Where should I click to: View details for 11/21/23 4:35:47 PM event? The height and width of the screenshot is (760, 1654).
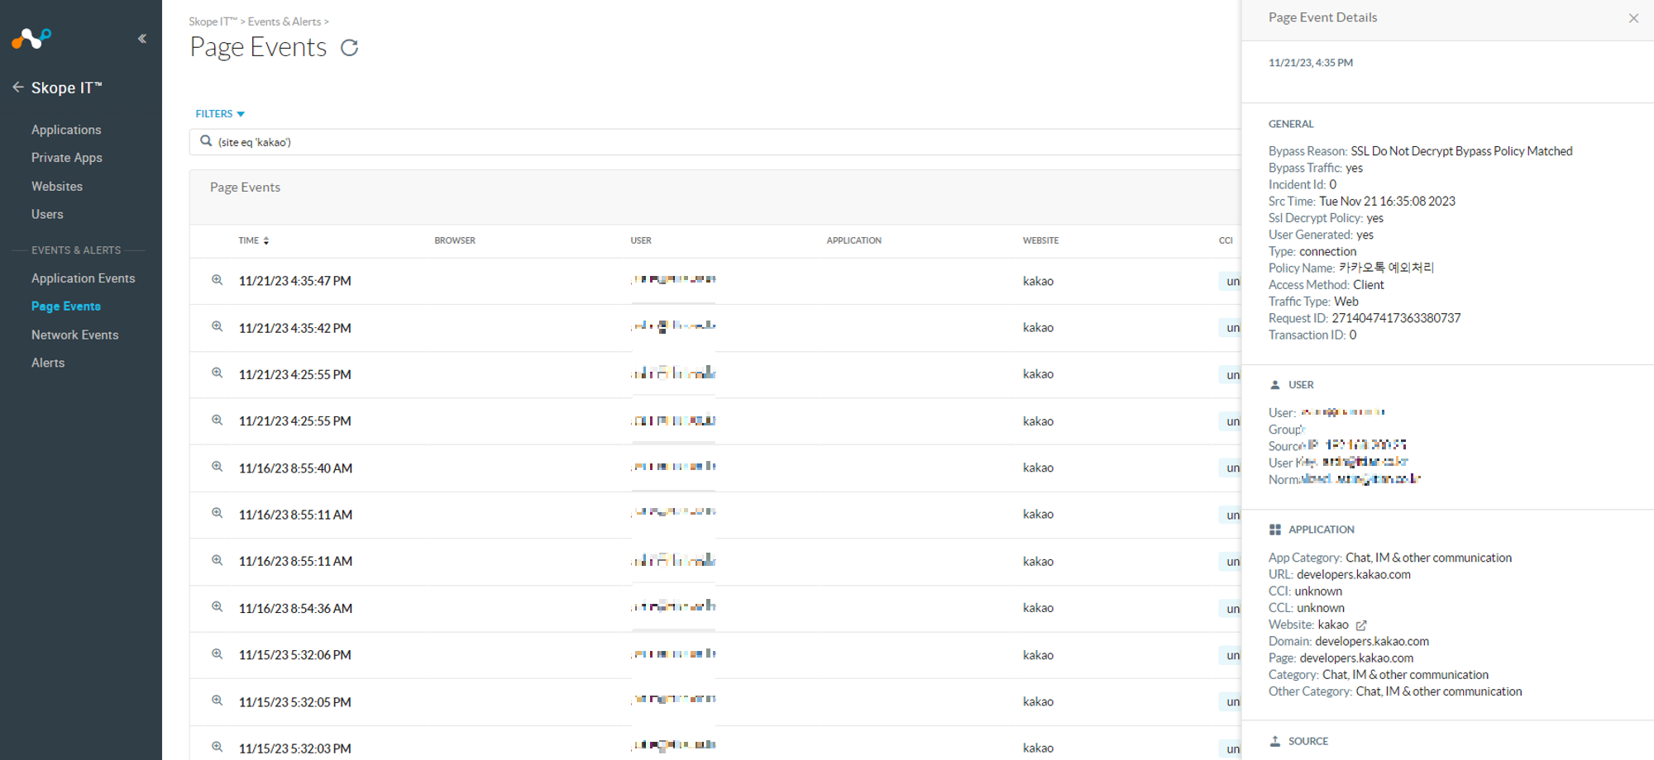pos(217,280)
